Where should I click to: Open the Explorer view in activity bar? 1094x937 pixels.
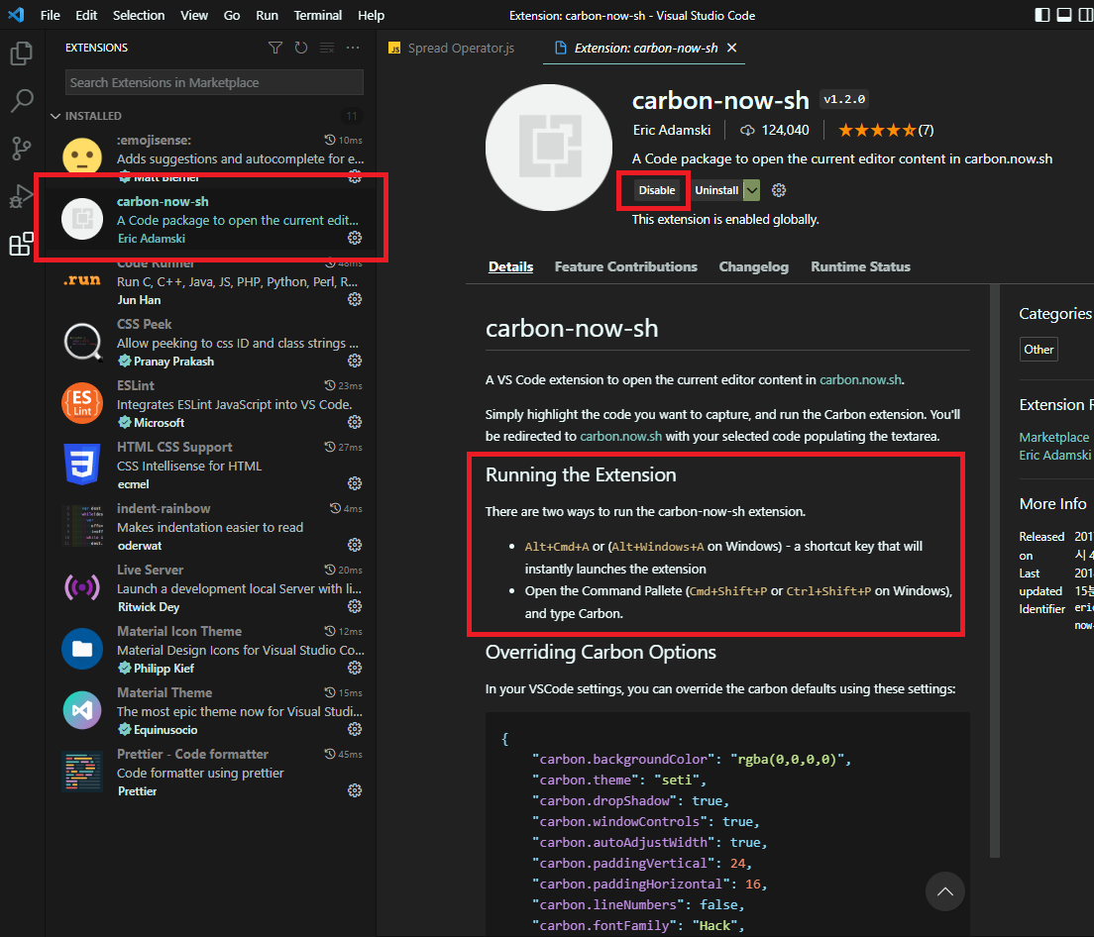[x=22, y=52]
